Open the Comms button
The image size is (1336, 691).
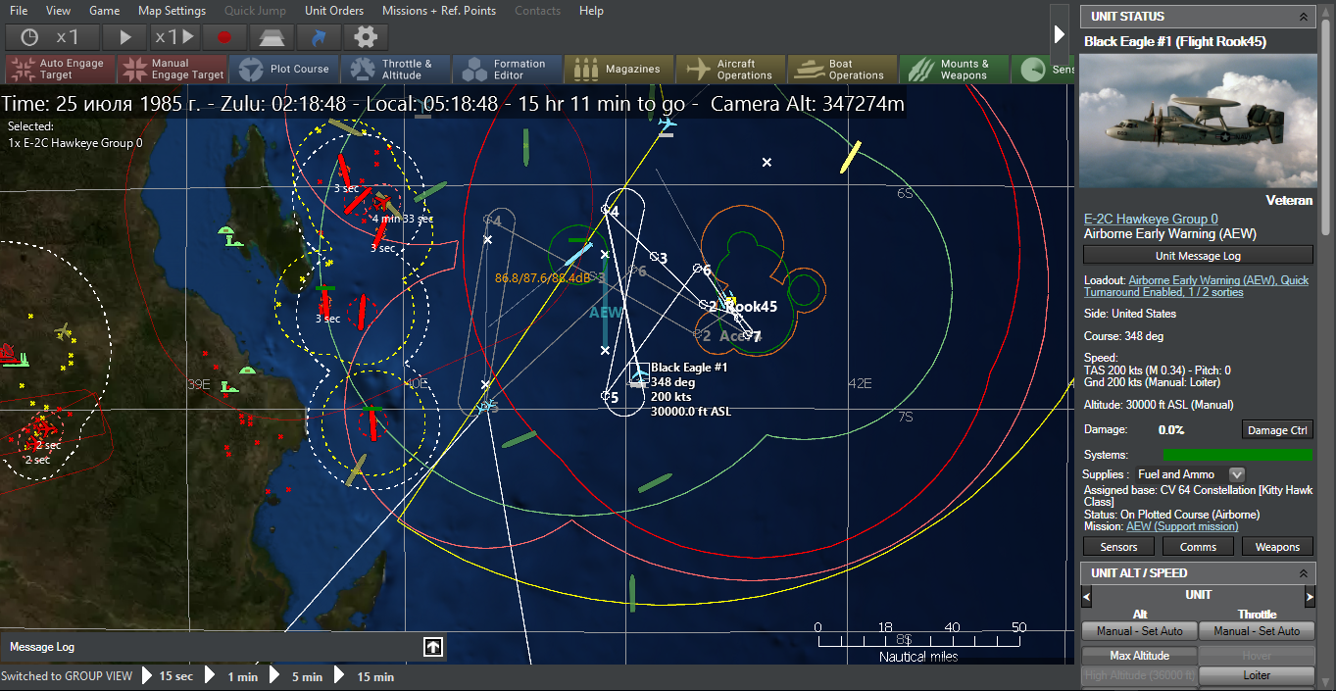1198,547
